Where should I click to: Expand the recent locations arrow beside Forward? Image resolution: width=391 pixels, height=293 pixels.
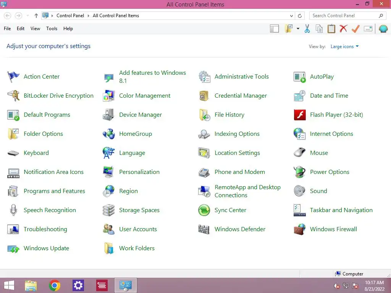click(x=27, y=16)
